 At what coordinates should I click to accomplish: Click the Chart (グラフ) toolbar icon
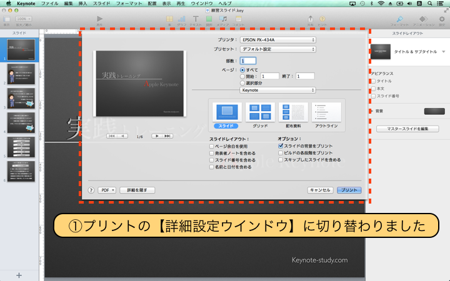point(181,19)
